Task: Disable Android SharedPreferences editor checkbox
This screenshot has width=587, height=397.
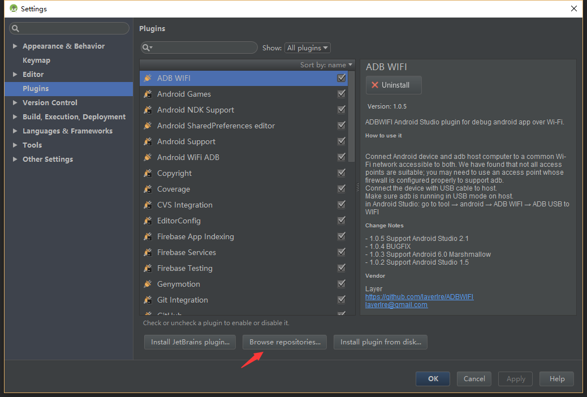Action: pyautogui.click(x=342, y=125)
